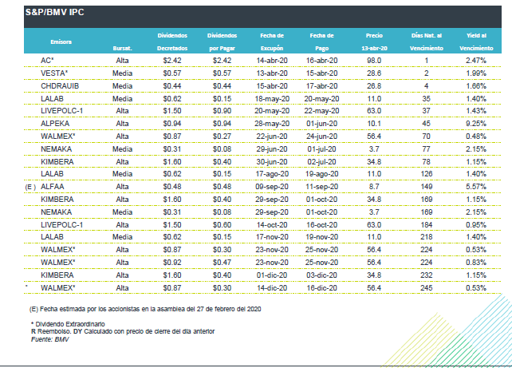Select the Fecha de Excupón header
The width and height of the screenshot is (512, 368).
click(272, 42)
